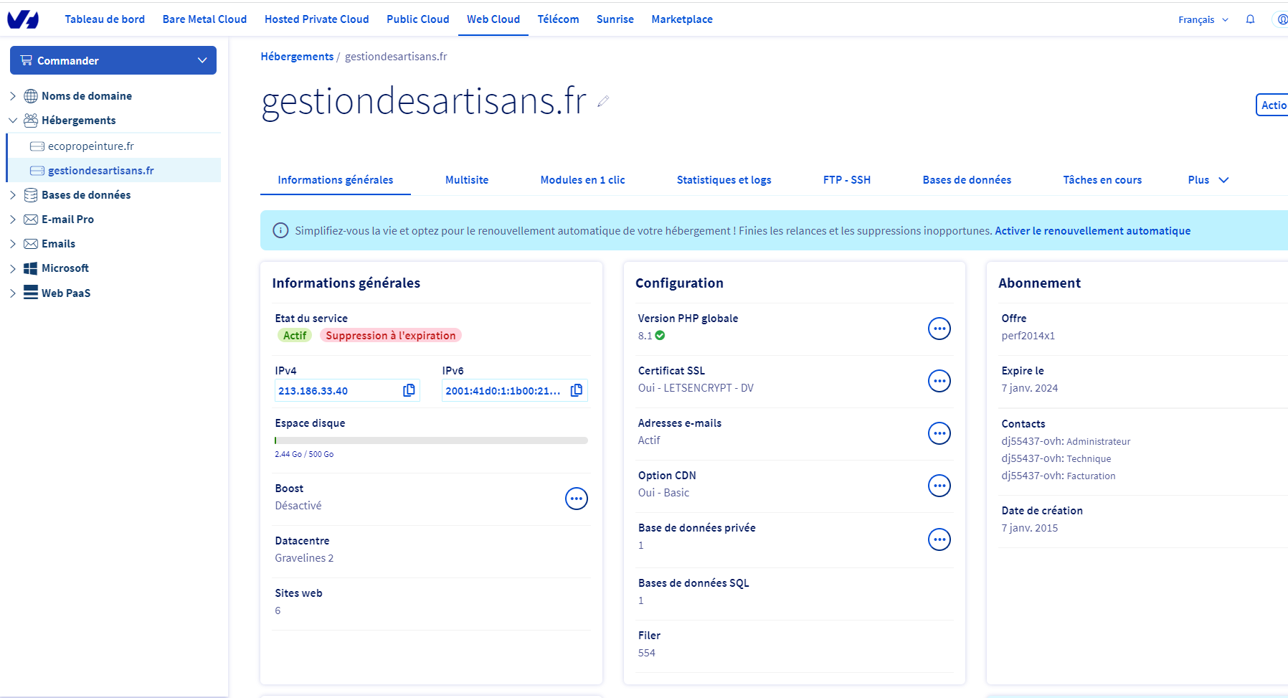This screenshot has width=1288, height=698.
Task: Copy the IPv4 address
Action: 409,390
